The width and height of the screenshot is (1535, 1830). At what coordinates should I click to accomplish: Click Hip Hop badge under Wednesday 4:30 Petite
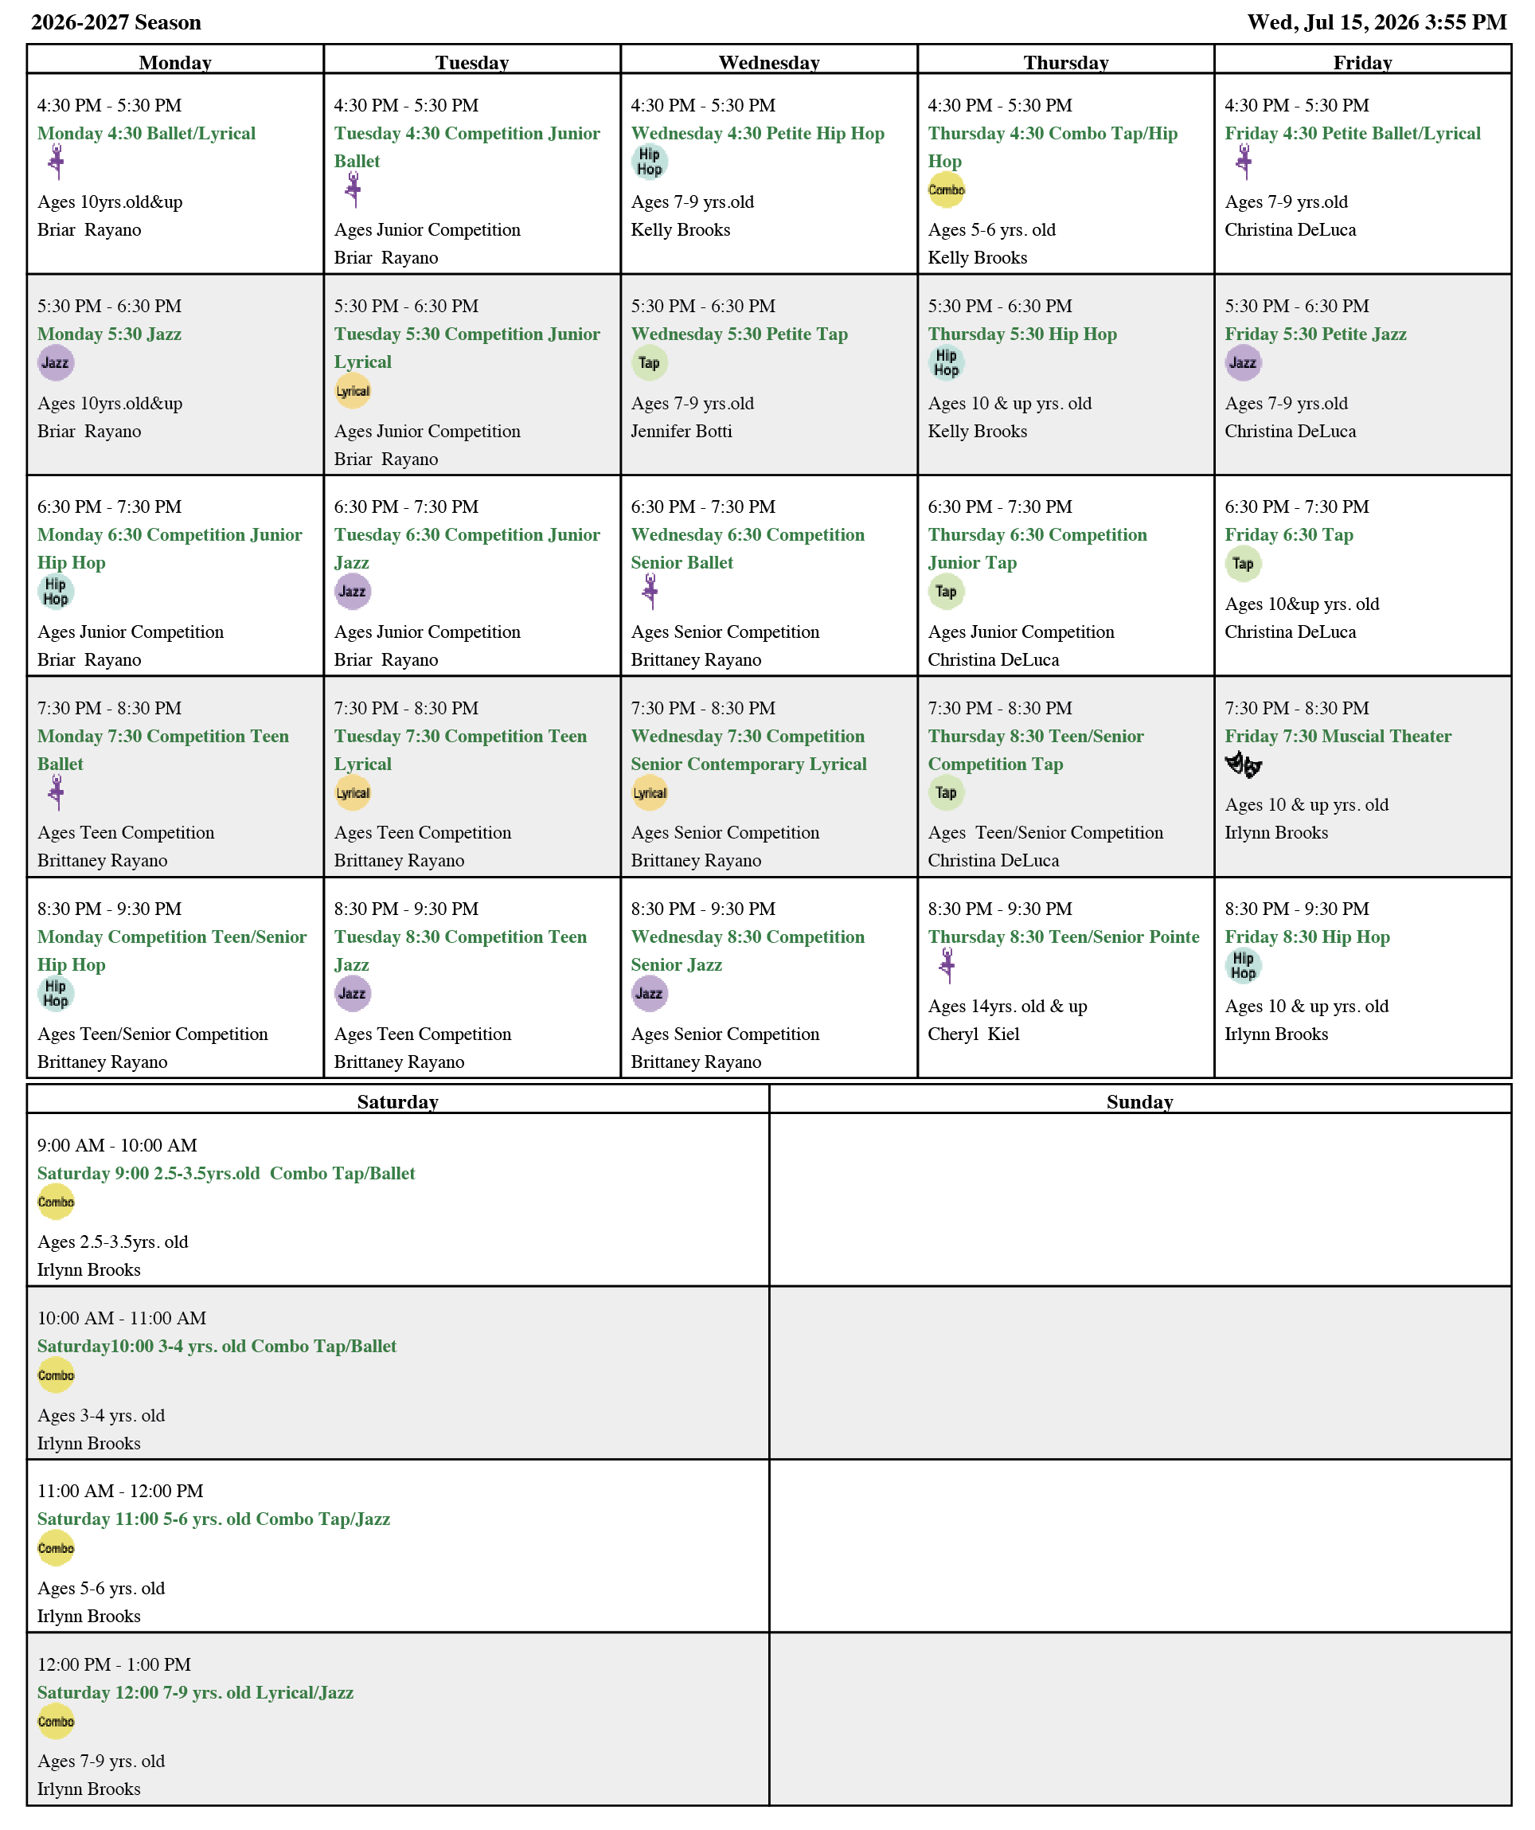point(649,162)
